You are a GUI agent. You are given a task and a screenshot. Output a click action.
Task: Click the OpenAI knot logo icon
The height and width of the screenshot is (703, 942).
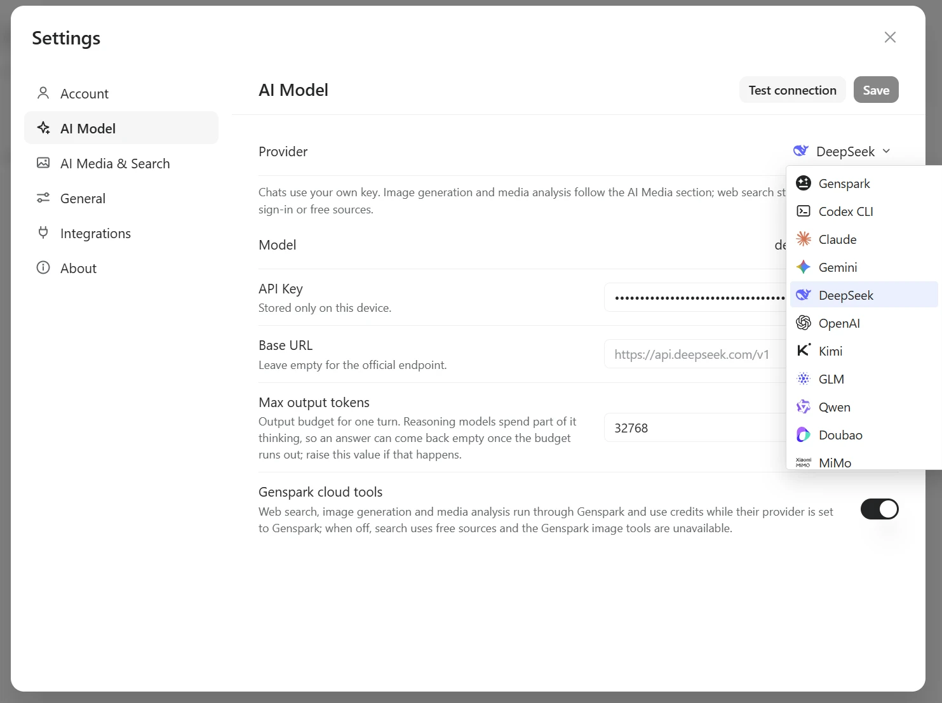(x=804, y=323)
